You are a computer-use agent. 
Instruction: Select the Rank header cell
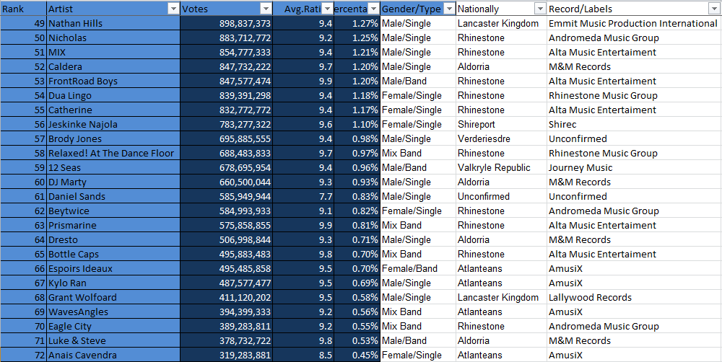(x=23, y=9)
